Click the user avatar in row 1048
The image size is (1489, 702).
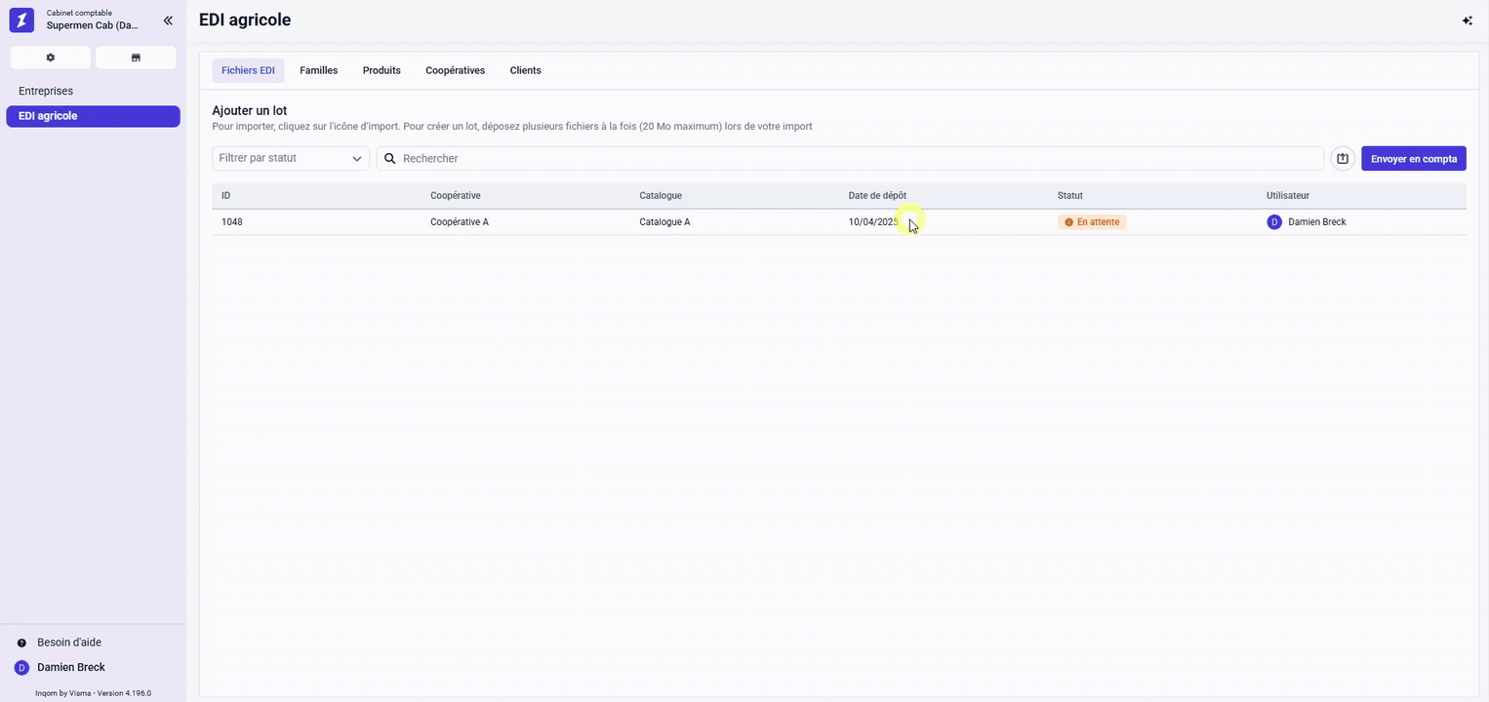pyautogui.click(x=1274, y=222)
